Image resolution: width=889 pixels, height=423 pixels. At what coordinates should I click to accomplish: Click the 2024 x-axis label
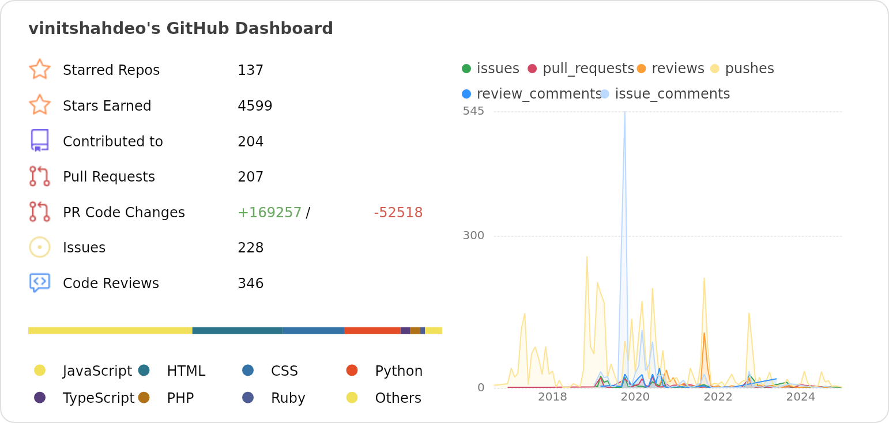tap(801, 396)
